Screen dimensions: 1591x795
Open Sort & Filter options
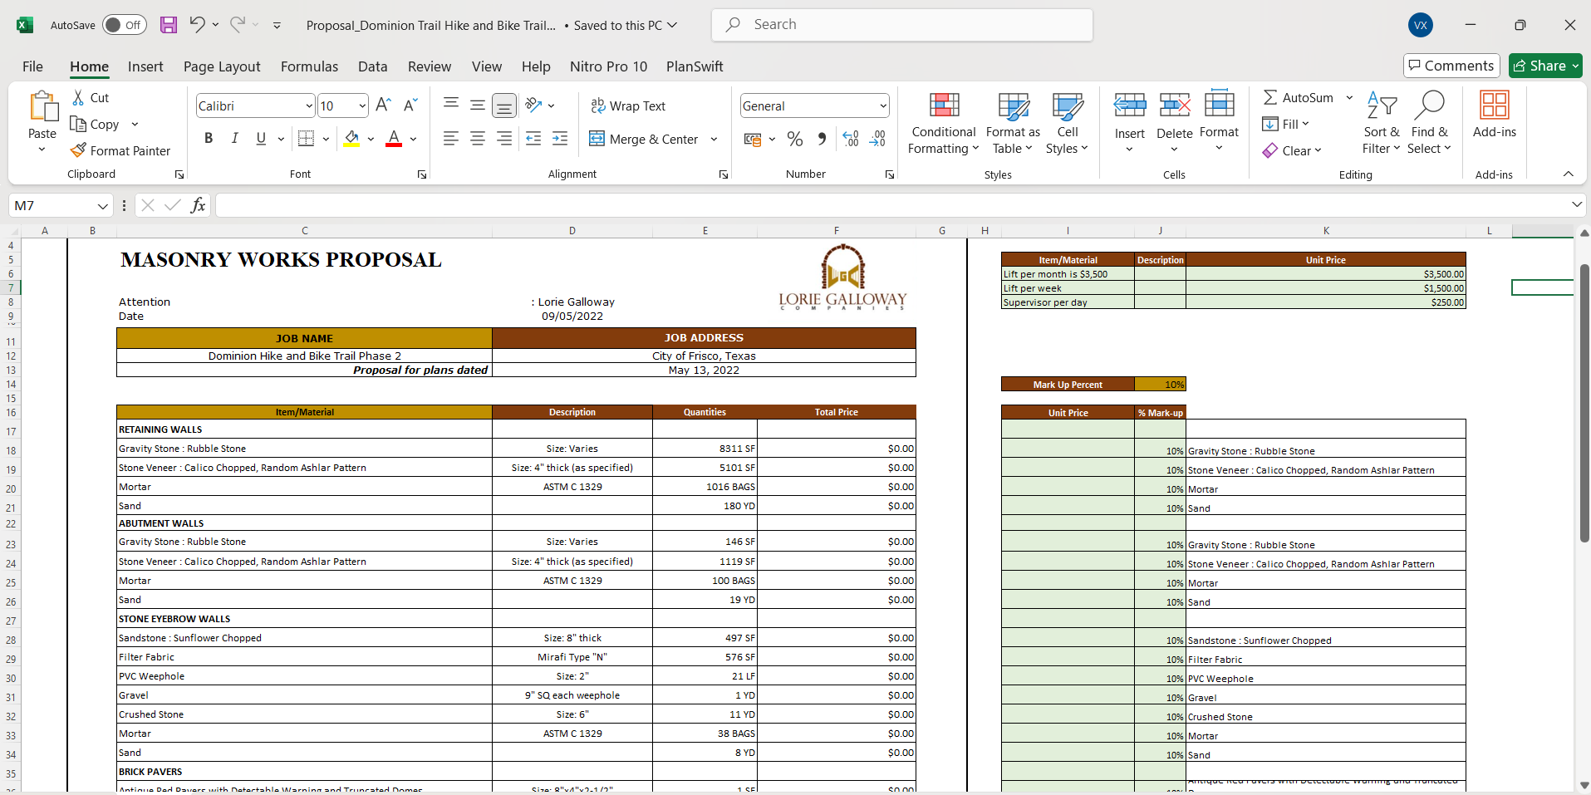(x=1382, y=123)
